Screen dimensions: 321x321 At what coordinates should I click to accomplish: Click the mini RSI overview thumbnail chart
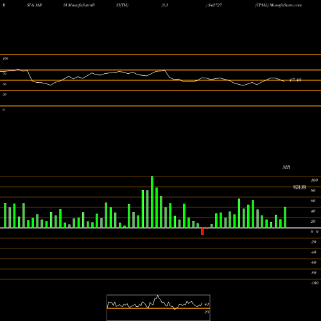[x=159, y=308]
